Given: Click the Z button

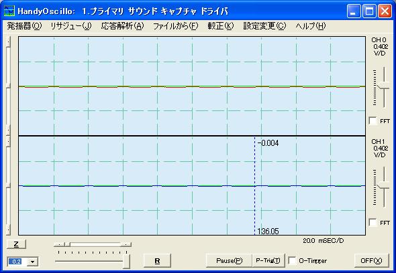Looking at the screenshot, I should click(16, 244).
